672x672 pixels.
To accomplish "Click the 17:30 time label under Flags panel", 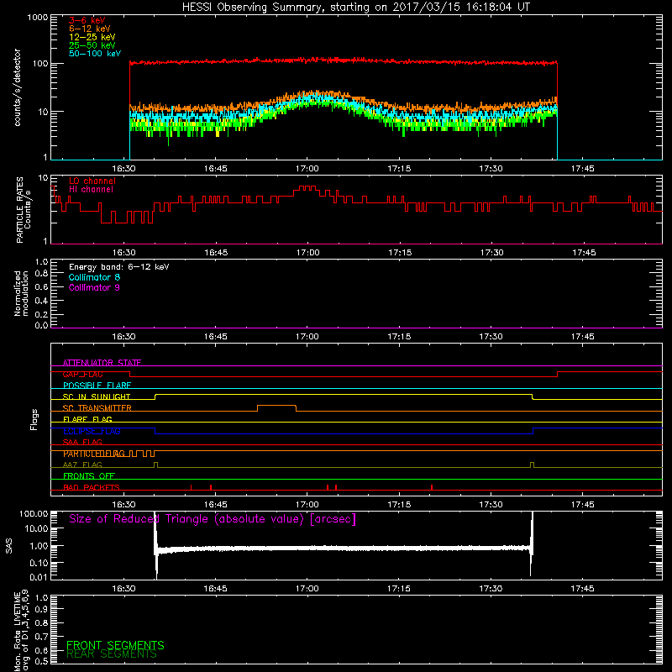I will (491, 505).
